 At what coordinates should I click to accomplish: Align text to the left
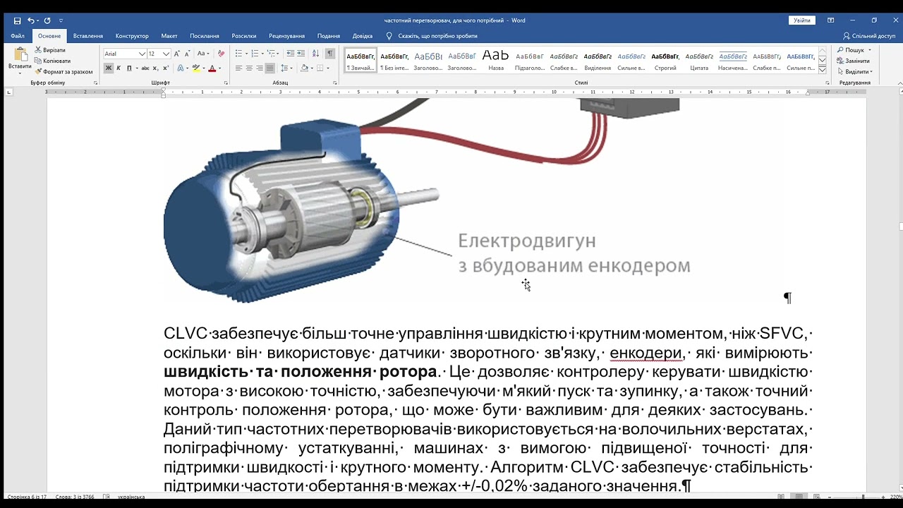click(238, 68)
